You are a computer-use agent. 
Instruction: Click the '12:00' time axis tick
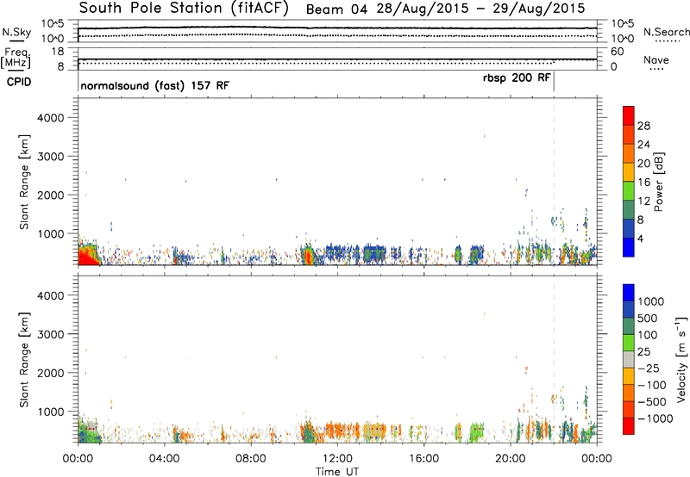point(337,459)
